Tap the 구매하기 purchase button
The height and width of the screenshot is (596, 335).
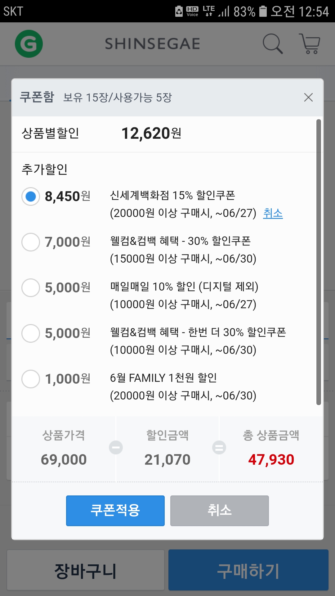[x=248, y=570]
